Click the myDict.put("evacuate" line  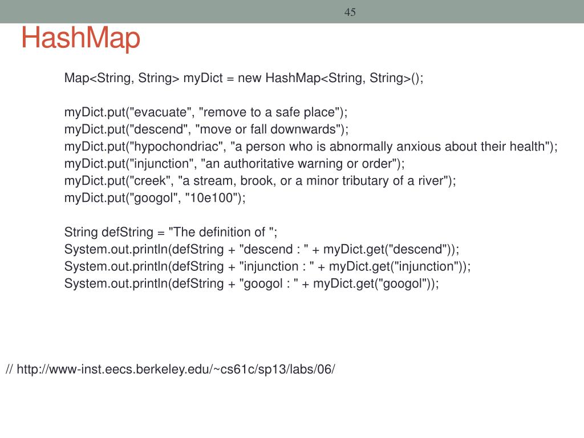coord(206,112)
